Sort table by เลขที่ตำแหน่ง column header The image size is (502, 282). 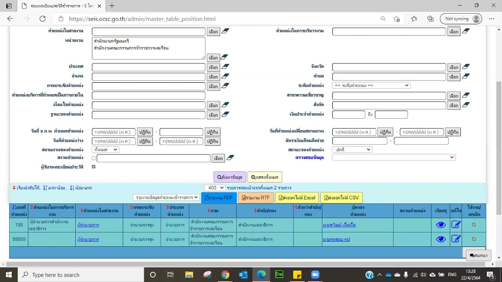[19, 211]
